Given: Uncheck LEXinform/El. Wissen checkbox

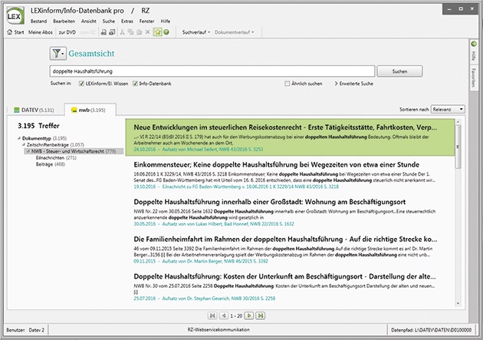Looking at the screenshot, I should [x=81, y=82].
